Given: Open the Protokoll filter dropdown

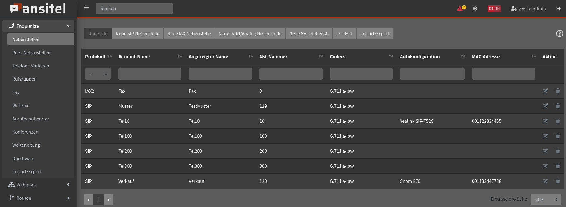Looking at the screenshot, I should [x=98, y=74].
